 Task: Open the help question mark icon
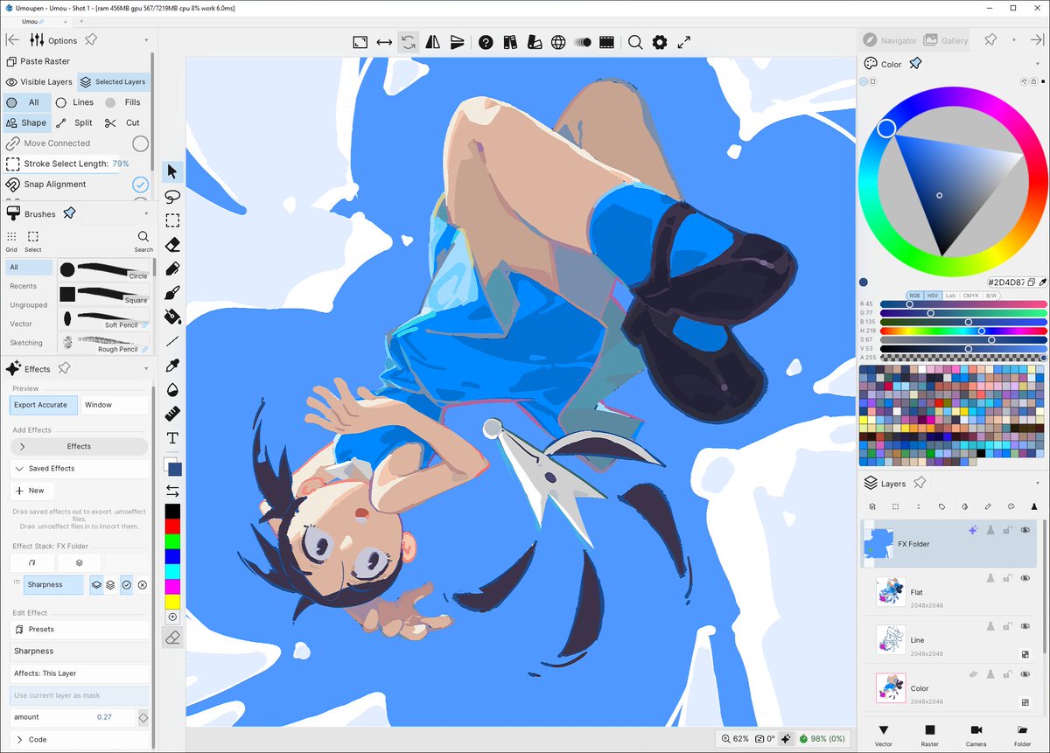point(486,42)
